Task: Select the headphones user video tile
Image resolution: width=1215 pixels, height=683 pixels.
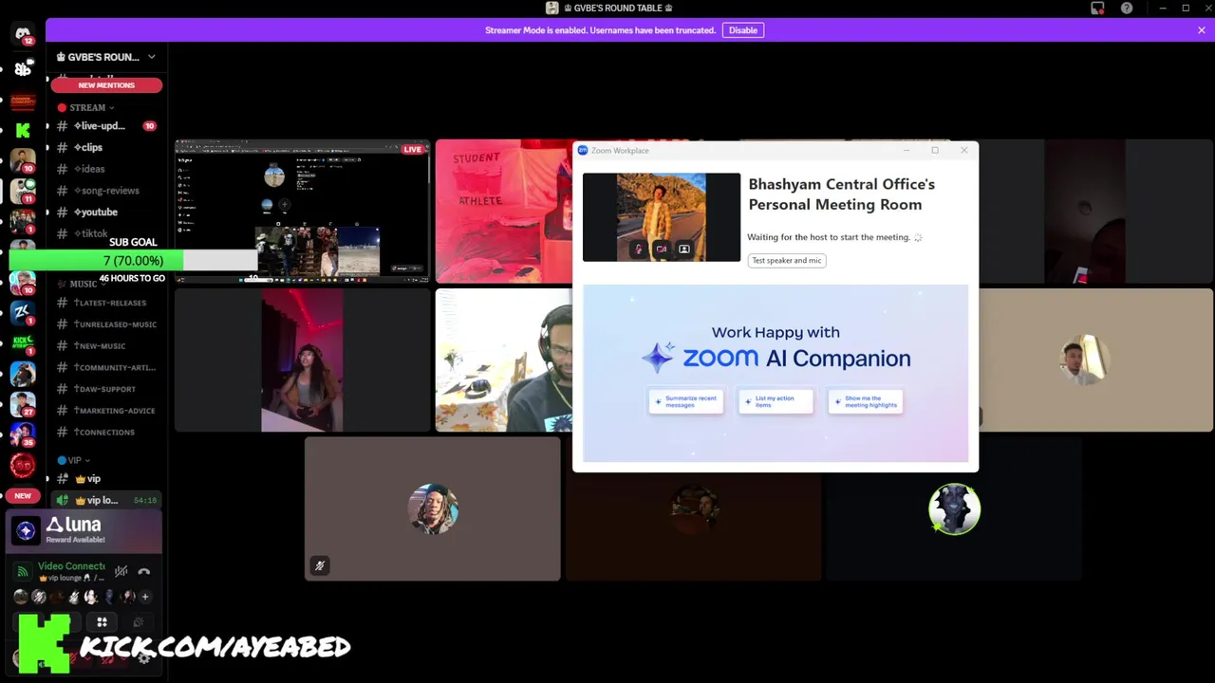Action: [504, 360]
